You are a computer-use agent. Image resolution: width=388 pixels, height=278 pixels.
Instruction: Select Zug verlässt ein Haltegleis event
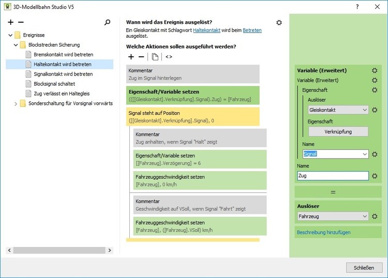pos(63,94)
